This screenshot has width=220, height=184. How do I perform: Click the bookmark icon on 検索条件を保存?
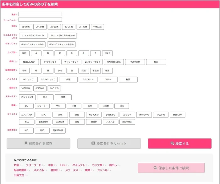(26, 144)
